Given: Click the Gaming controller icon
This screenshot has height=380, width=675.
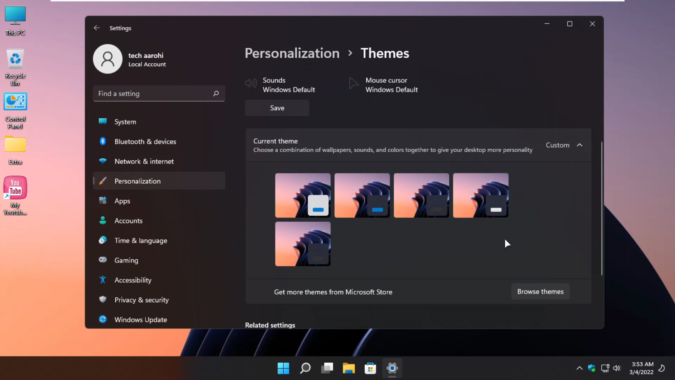Looking at the screenshot, I should tap(103, 260).
